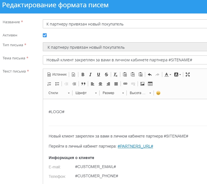Insert a numbered list
This screenshot has width=207, height=184.
pos(50,84)
